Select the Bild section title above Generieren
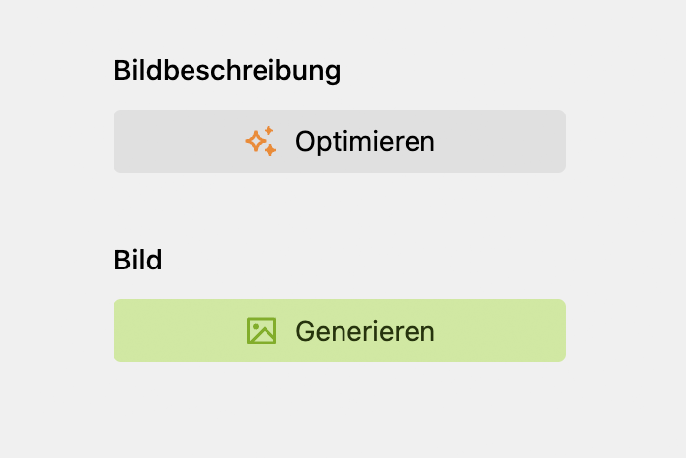The height and width of the screenshot is (458, 686). coord(138,261)
